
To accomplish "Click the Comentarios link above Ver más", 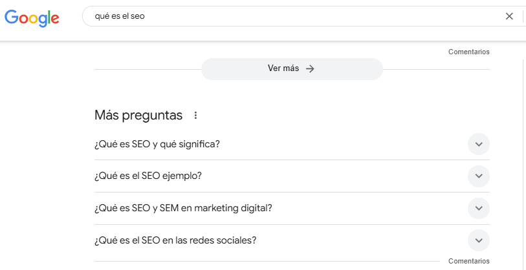I will coord(468,52).
